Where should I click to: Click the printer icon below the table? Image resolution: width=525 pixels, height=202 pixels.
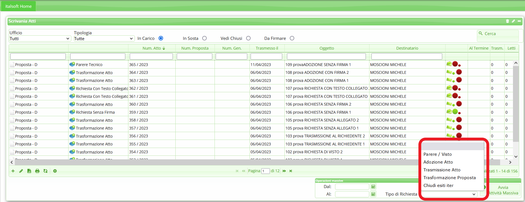(x=37, y=171)
